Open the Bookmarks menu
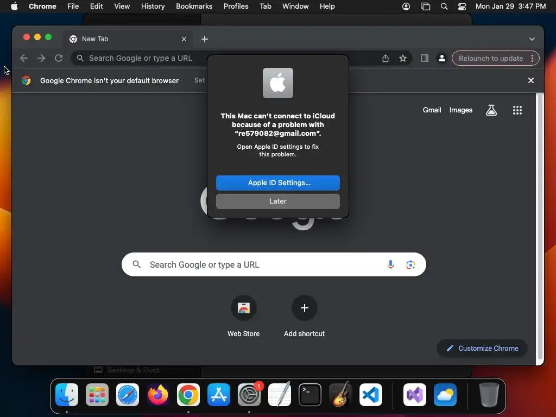 pos(194,7)
